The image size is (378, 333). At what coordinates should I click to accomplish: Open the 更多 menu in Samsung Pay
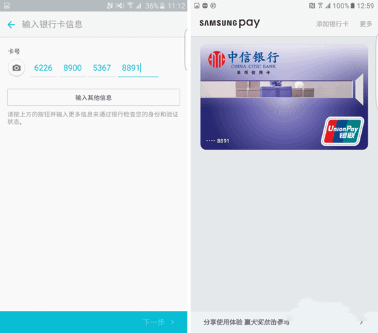coord(366,24)
